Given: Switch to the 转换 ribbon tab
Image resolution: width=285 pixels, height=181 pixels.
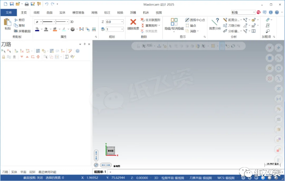Looking at the screenshot, I should coord(120,13).
